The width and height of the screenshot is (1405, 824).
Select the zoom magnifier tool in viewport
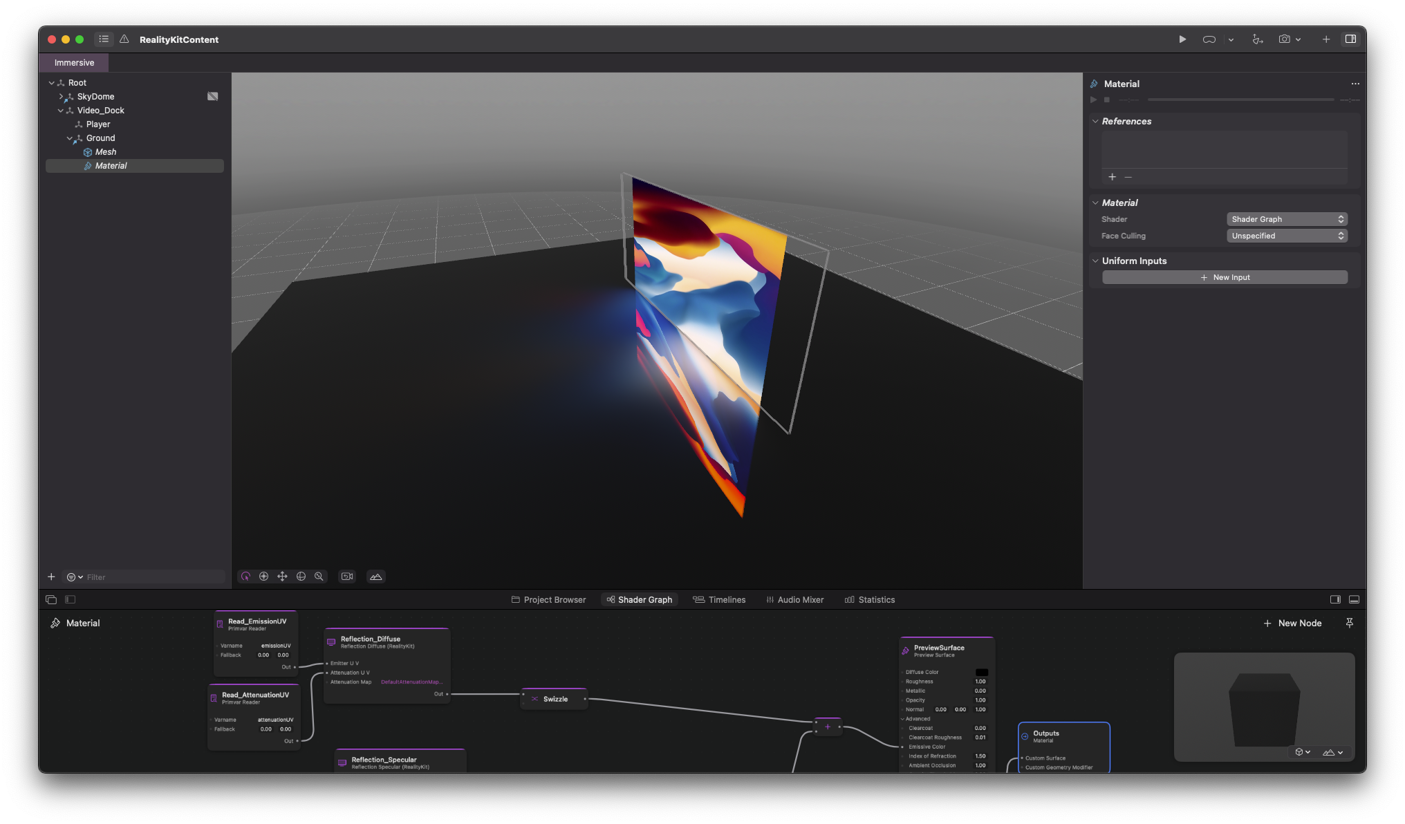[x=319, y=577]
